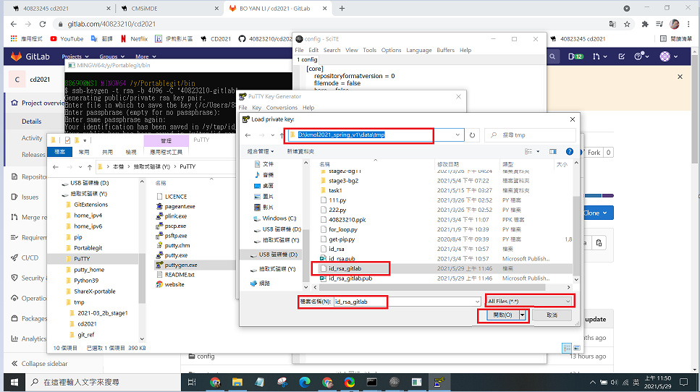
Task: Switch to the 檢視 ribbon tab in Explorer
Action: 131,152
